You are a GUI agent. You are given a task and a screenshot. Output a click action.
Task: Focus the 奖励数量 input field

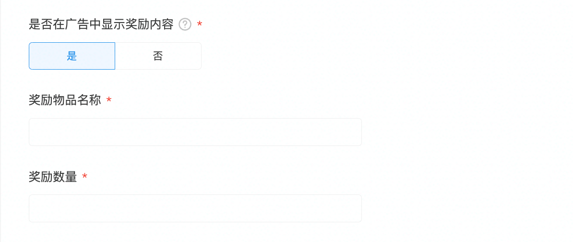pos(195,208)
